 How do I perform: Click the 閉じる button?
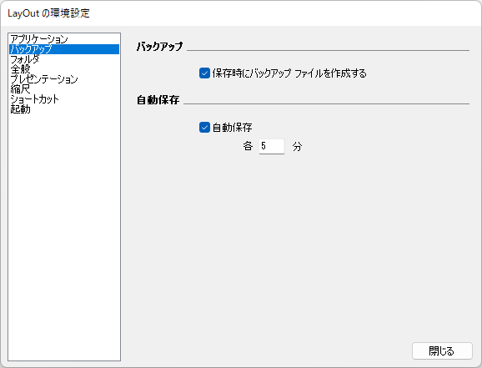(x=442, y=350)
